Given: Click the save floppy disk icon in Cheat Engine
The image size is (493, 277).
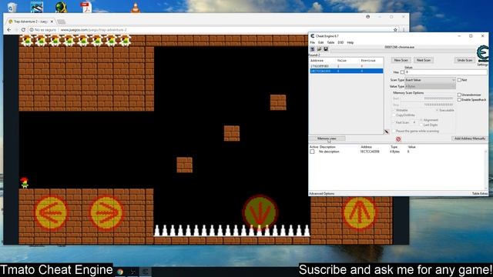Looking at the screenshot, I should pyautogui.click(x=326, y=49).
